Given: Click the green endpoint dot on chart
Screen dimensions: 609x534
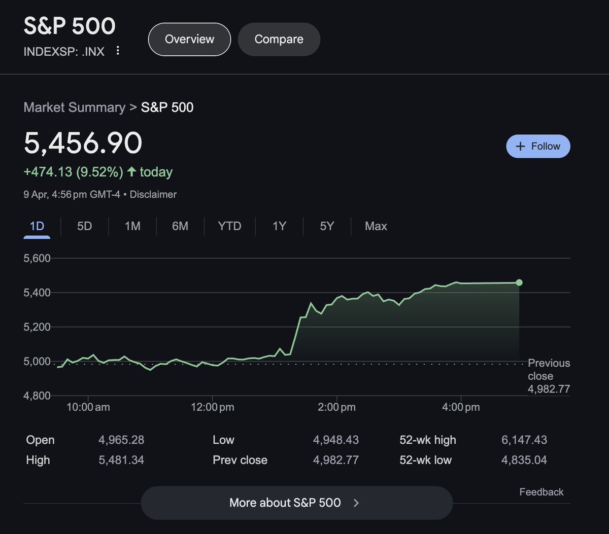Looking at the screenshot, I should pyautogui.click(x=519, y=282).
